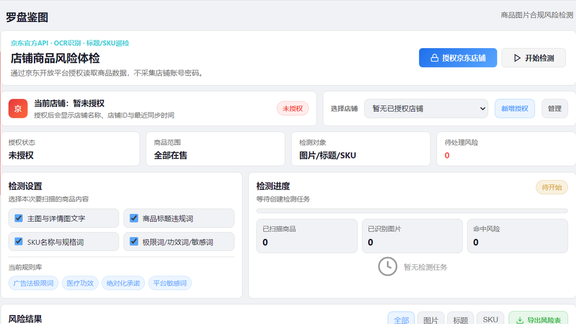The height and width of the screenshot is (324, 576).
Task: Click 授权京东店铺 button
Action: [x=458, y=58]
